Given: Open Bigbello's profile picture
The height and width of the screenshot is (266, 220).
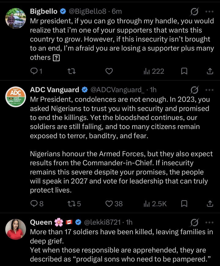Looking at the screenshot, I should click(x=16, y=19).
